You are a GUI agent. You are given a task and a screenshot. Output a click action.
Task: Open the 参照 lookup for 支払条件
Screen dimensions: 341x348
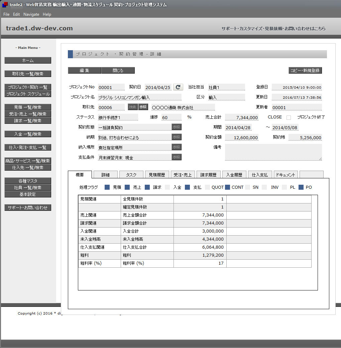pyautogui.click(x=177, y=157)
